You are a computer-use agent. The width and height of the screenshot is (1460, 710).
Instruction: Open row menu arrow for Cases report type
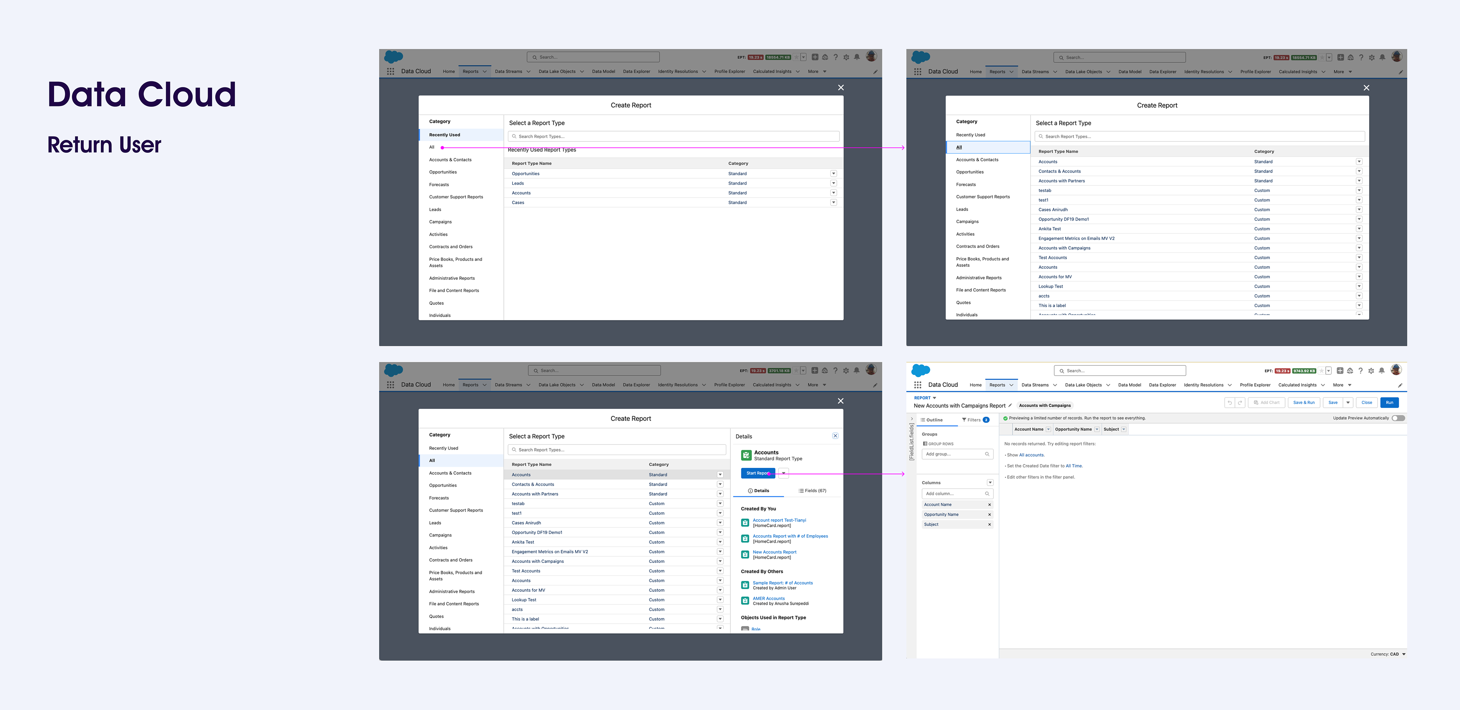pos(834,202)
